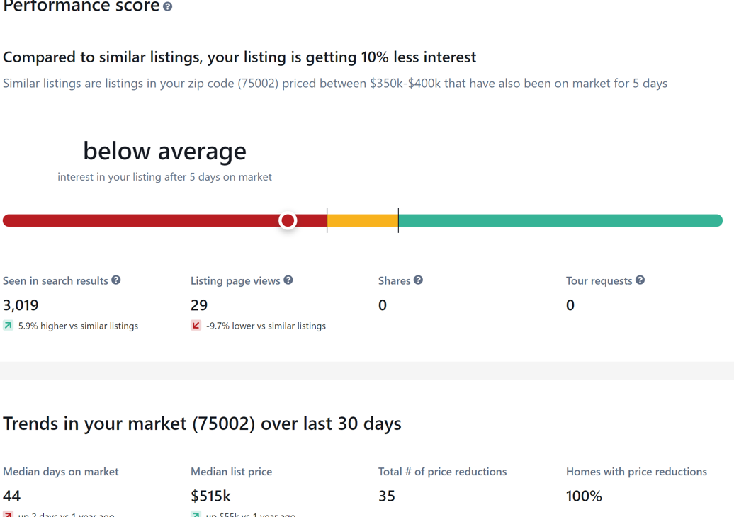Image resolution: width=734 pixels, height=517 pixels.
Task: Open help for Seen in search results
Action: (x=116, y=280)
